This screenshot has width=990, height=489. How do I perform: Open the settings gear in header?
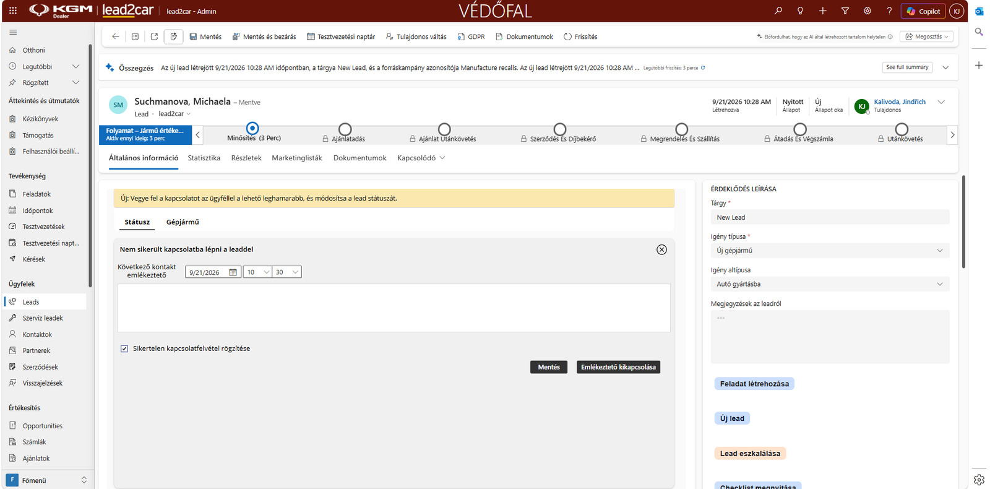tap(867, 11)
